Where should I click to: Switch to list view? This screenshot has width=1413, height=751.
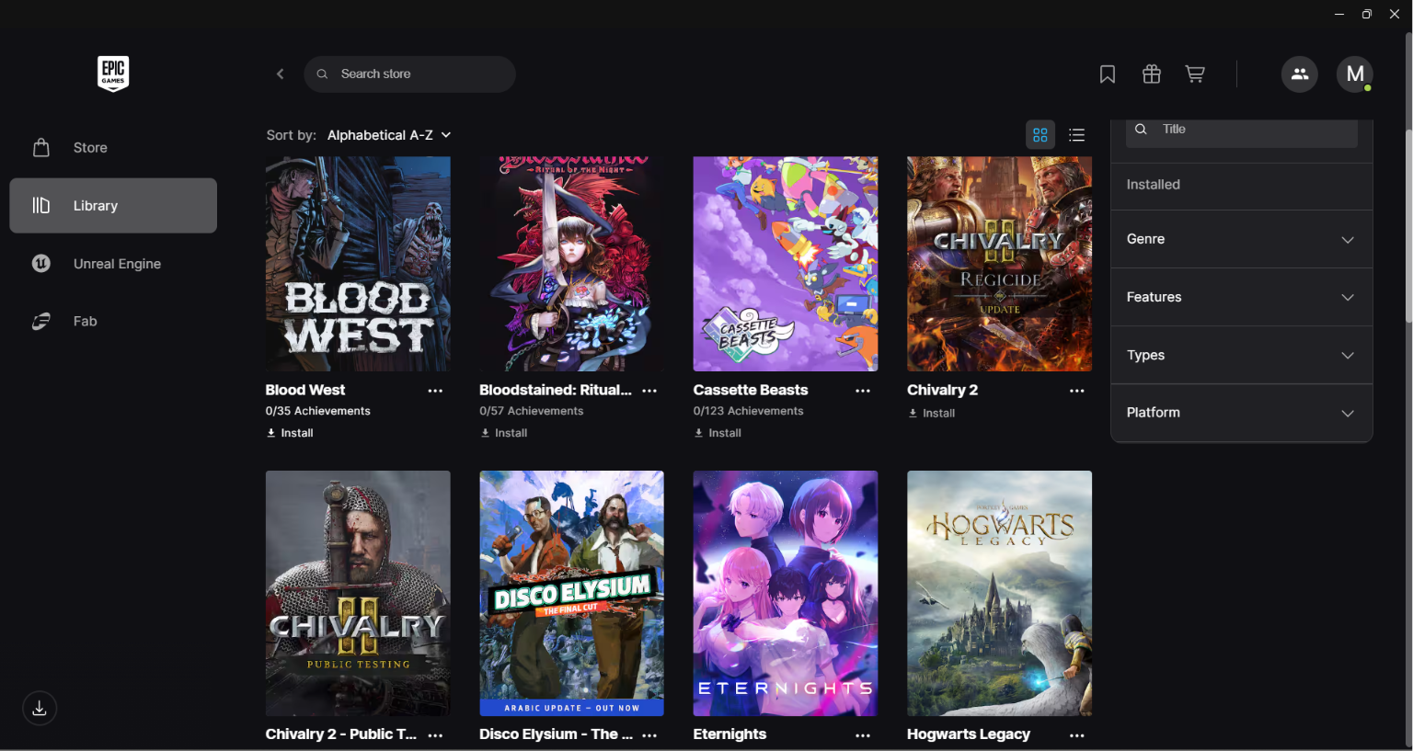point(1077,135)
